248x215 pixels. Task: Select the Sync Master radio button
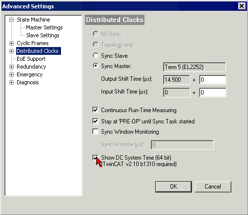tap(96, 66)
